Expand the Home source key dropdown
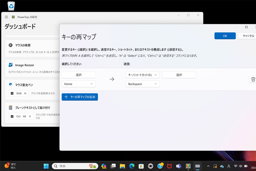 coord(79,84)
